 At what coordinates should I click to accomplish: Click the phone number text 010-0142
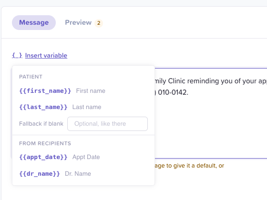click(173, 92)
